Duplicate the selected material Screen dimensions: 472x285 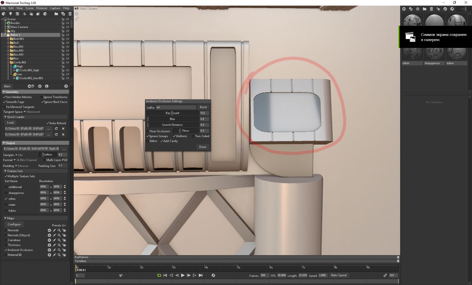(x=411, y=9)
